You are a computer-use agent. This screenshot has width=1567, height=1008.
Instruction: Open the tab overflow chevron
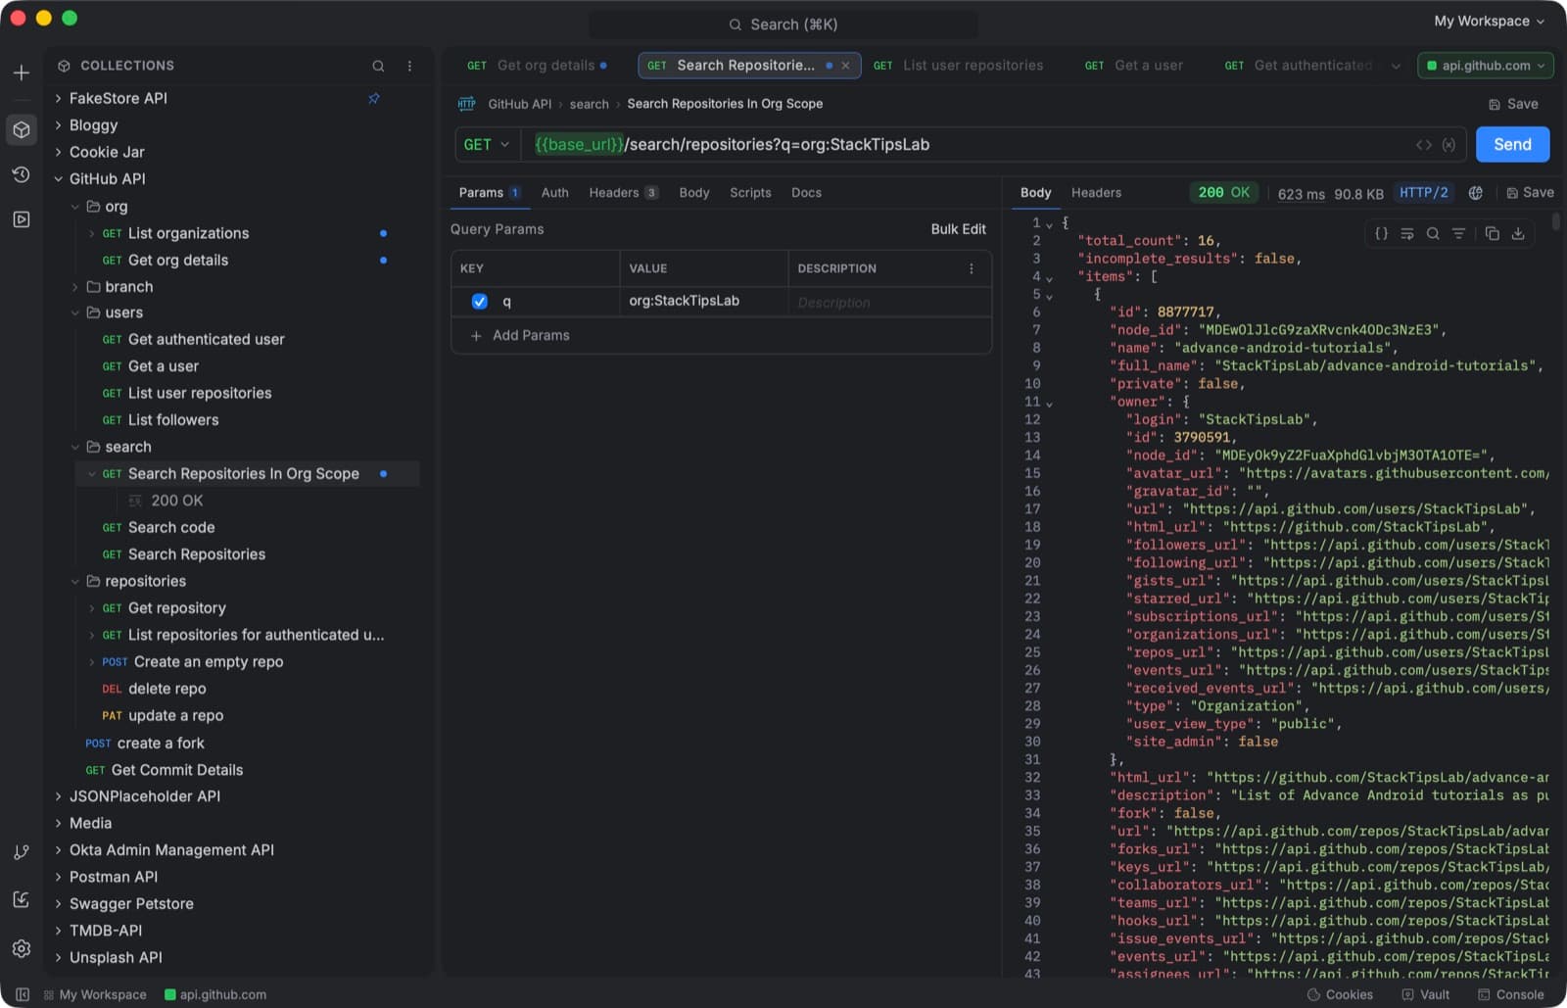pos(1396,66)
